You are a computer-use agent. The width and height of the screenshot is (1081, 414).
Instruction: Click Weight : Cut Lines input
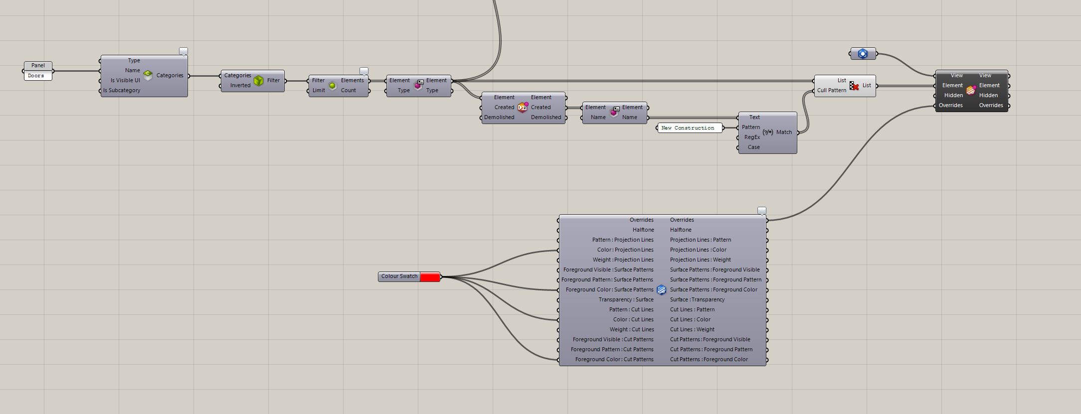[x=632, y=329]
